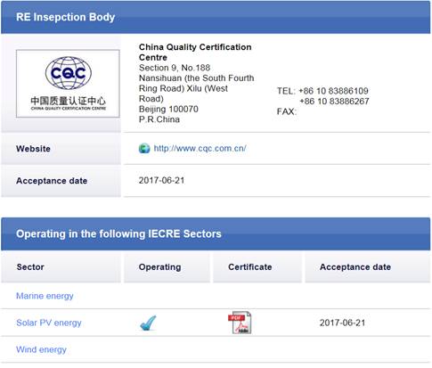Click the globe icon beside website URL

pyautogui.click(x=144, y=148)
